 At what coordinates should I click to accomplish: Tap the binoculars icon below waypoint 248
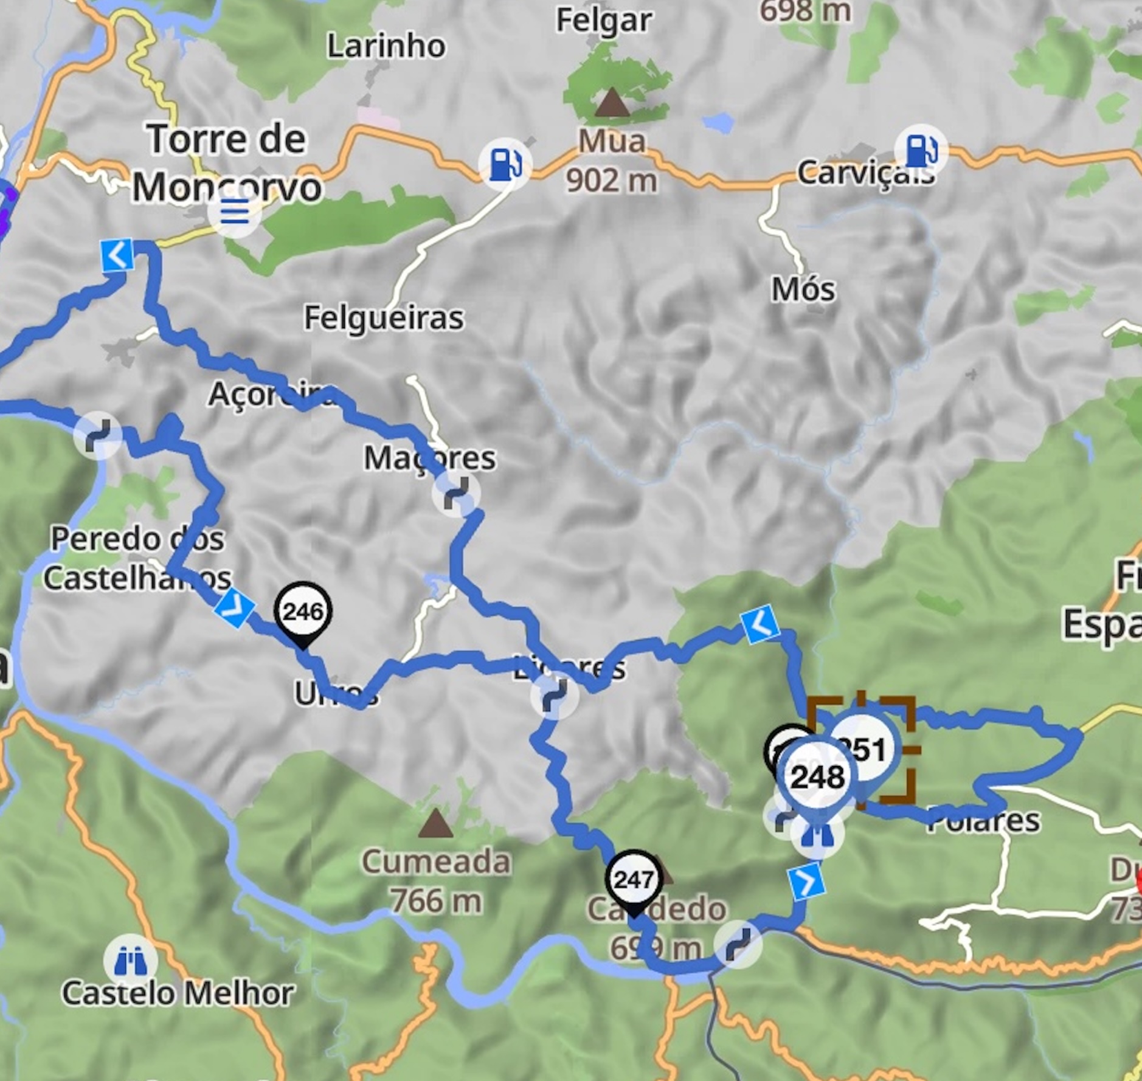pyautogui.click(x=817, y=834)
